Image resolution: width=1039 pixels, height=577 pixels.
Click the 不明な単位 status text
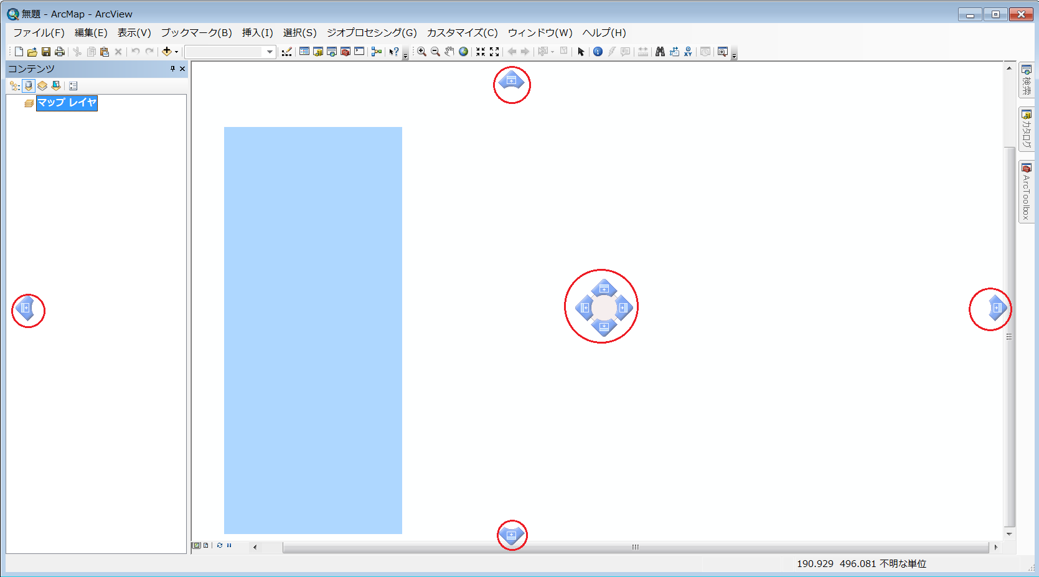pyautogui.click(x=903, y=564)
